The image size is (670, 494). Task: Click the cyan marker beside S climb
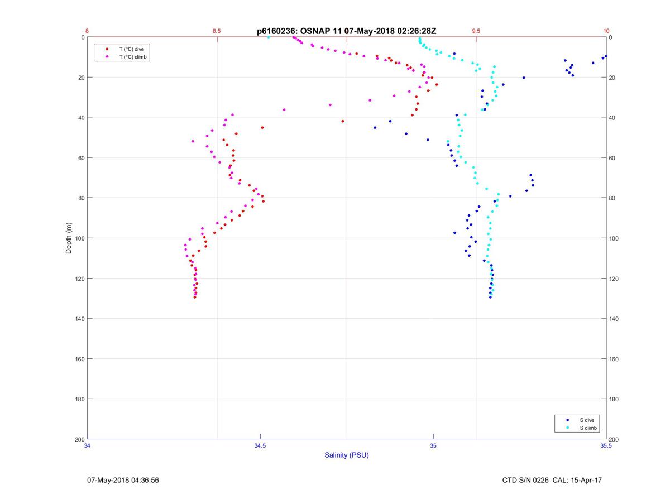[x=568, y=428]
